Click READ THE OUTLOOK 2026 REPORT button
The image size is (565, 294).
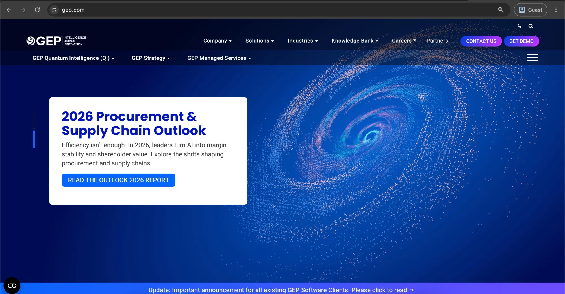[x=118, y=180]
